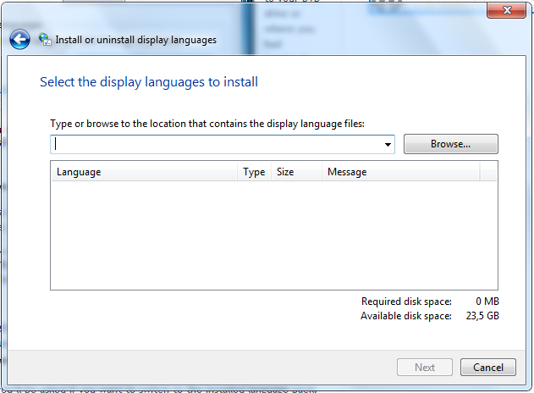
Task: Click inside the empty language list
Action: (x=274, y=235)
